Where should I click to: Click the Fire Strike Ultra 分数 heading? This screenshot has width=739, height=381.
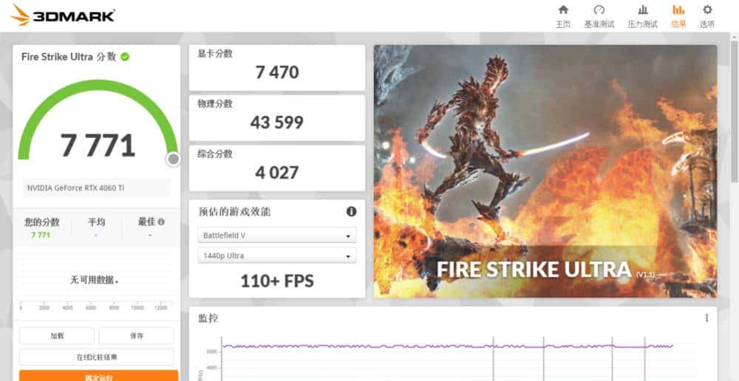[x=69, y=57]
